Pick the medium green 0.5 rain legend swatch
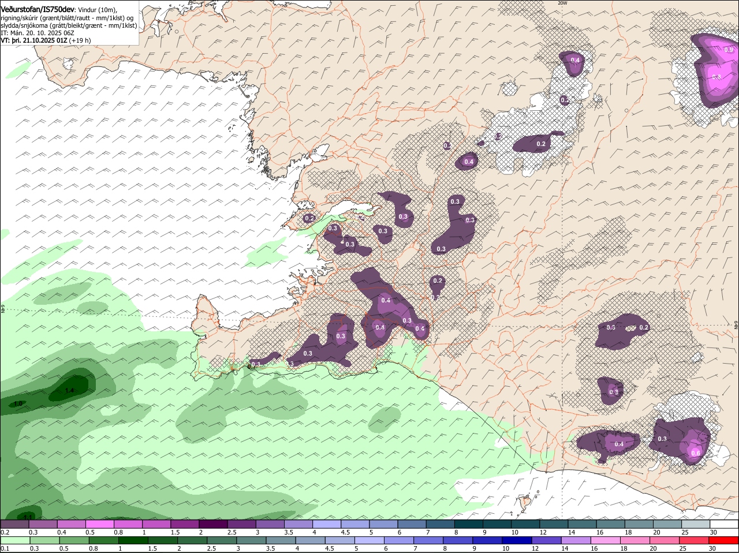 coord(74,540)
